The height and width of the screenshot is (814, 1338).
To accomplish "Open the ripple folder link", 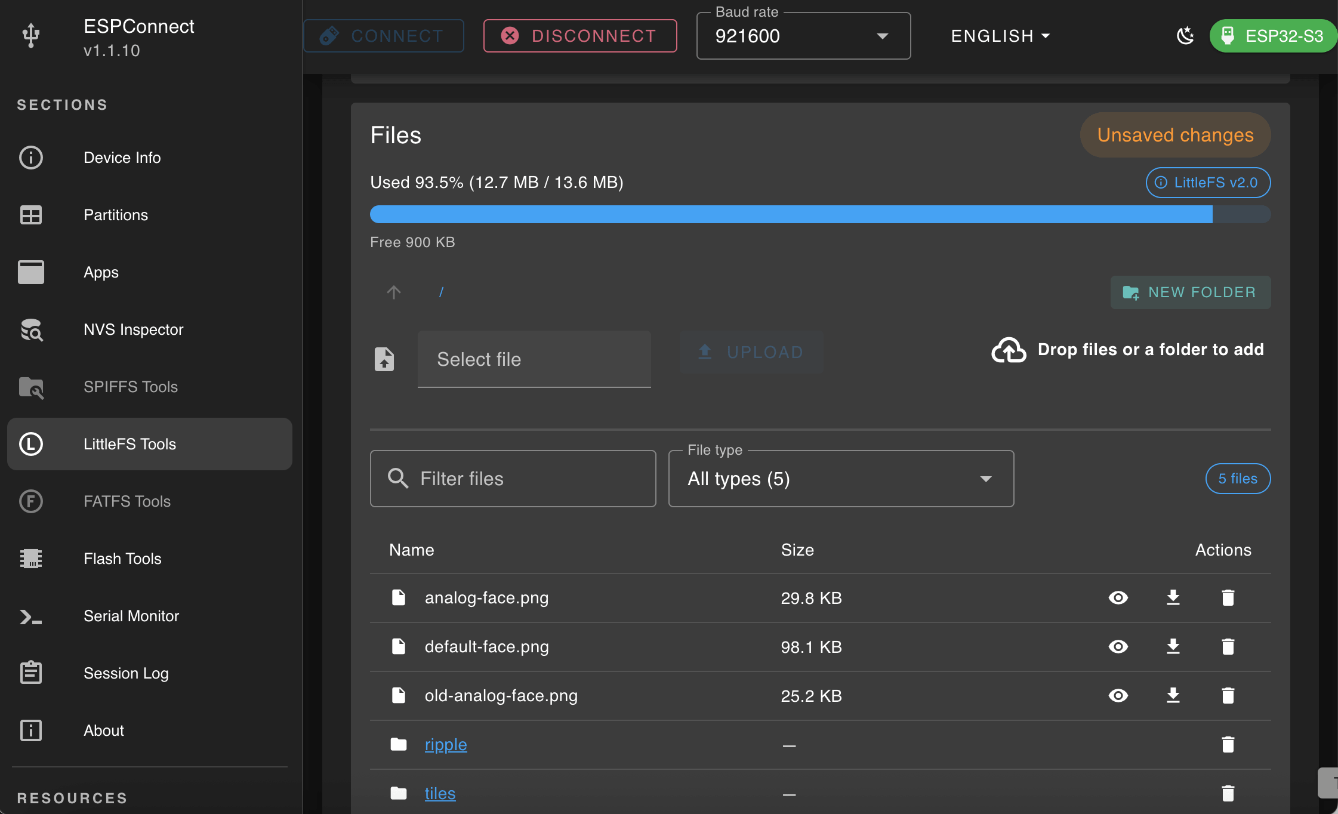I will pos(445,744).
